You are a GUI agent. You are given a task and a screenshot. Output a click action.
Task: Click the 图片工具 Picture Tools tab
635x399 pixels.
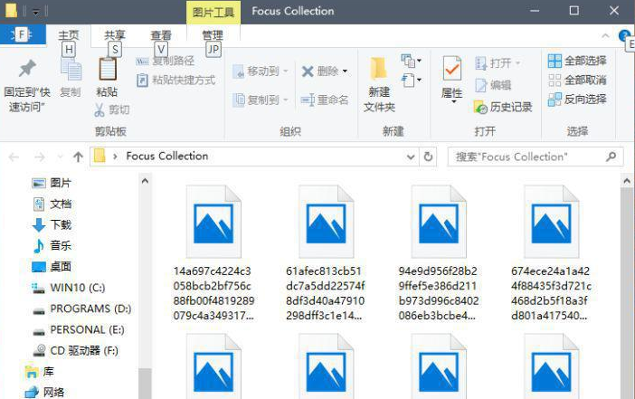tap(213, 12)
